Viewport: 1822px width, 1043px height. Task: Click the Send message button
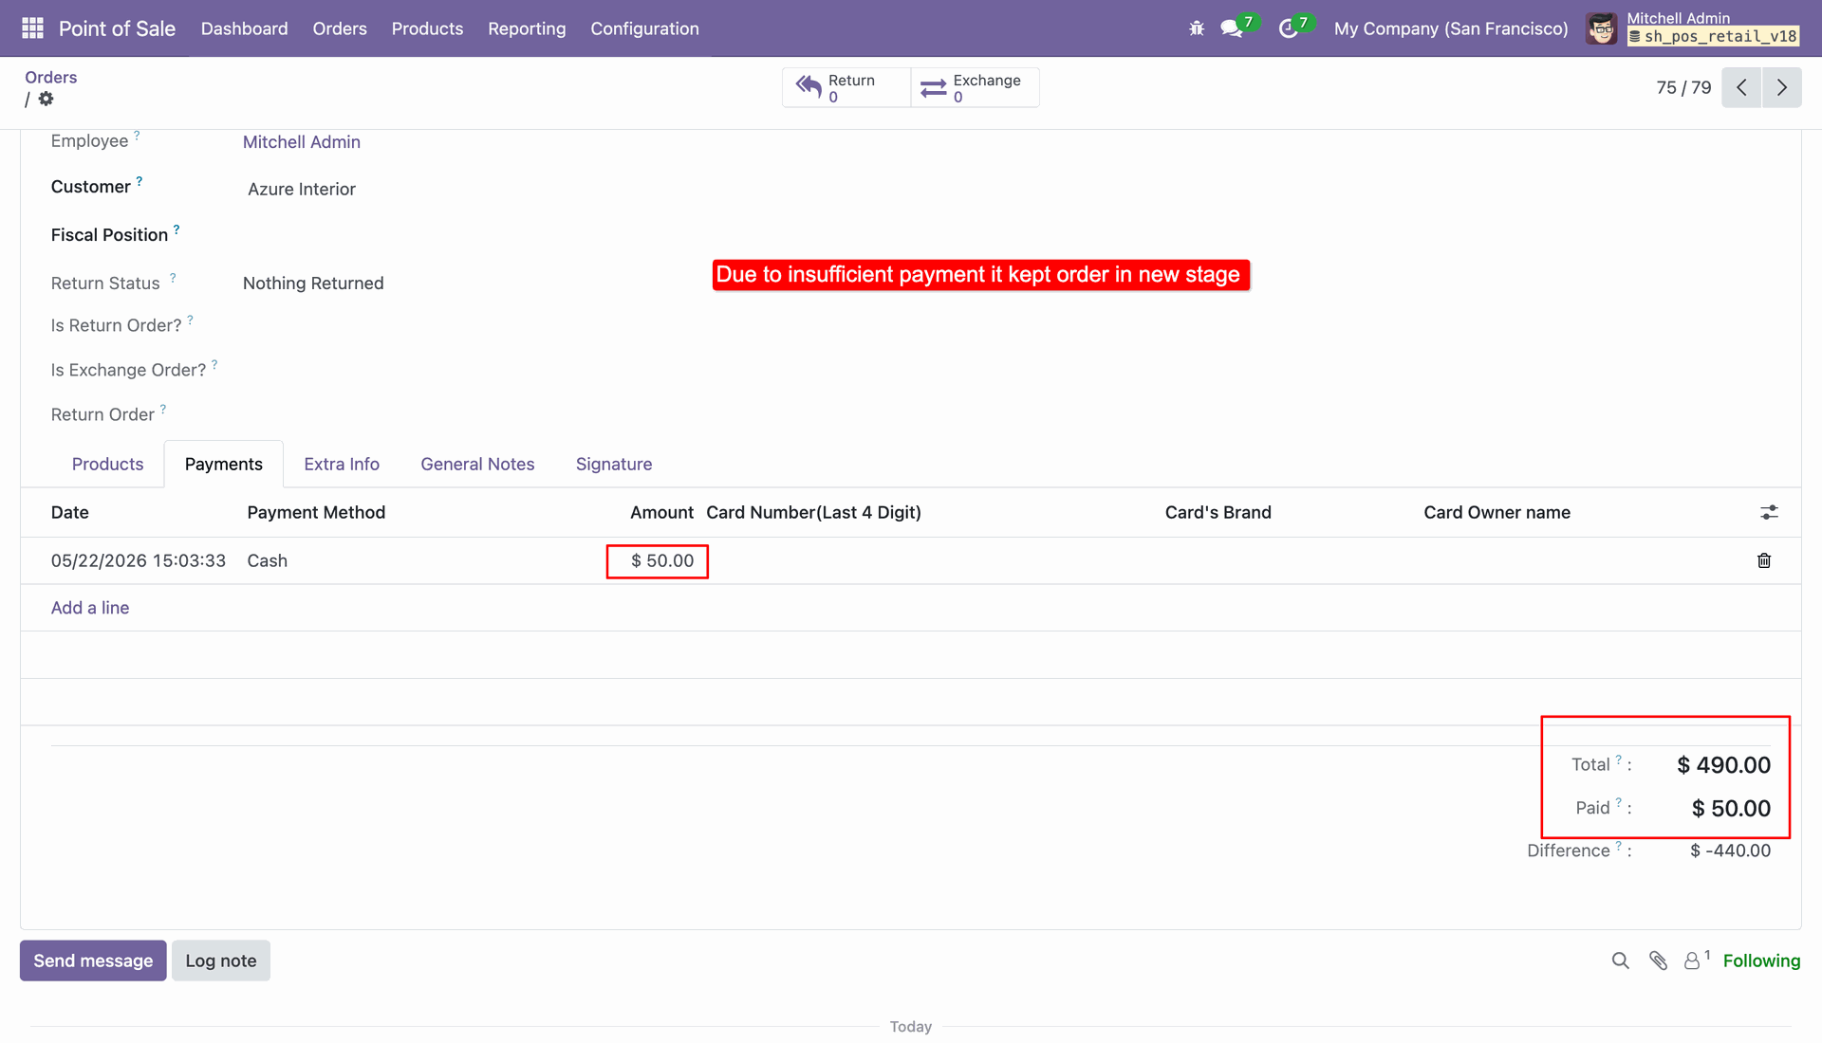pos(93,961)
